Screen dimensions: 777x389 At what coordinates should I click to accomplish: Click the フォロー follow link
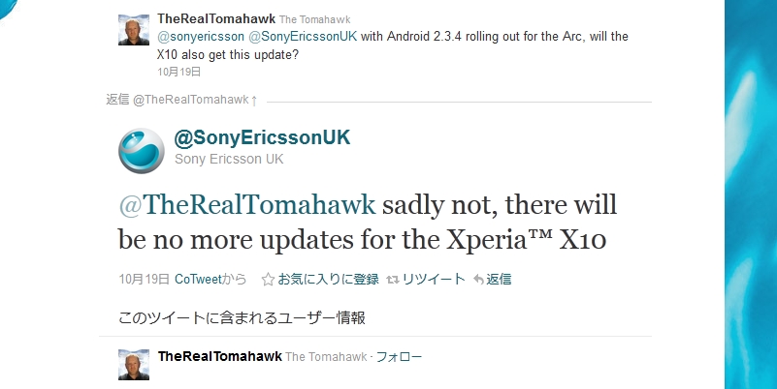399,357
